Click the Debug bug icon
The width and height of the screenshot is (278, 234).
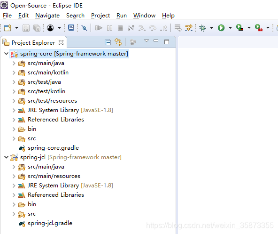pyautogui.click(x=202, y=28)
